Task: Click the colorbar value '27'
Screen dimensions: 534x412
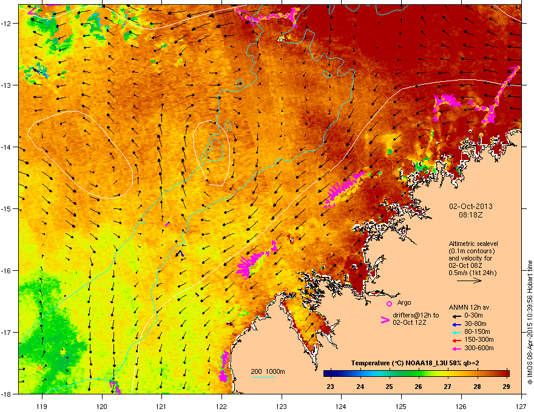Action: pyautogui.click(x=447, y=387)
